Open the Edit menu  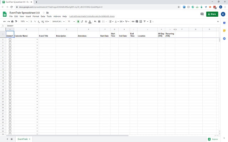pyautogui.click(x=16, y=16)
